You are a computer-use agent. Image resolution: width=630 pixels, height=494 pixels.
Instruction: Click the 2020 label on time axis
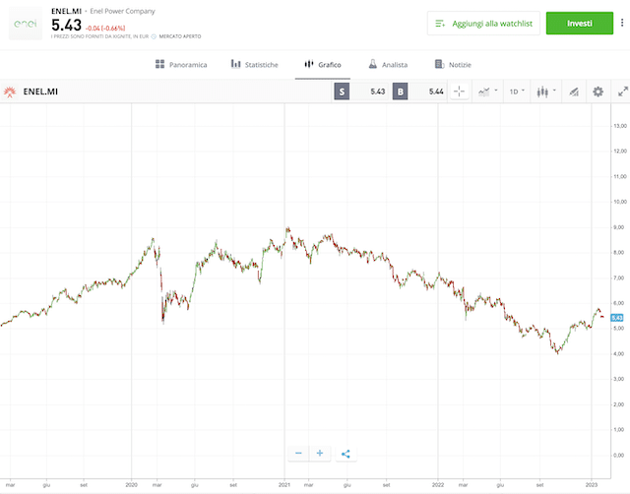pos(131,485)
